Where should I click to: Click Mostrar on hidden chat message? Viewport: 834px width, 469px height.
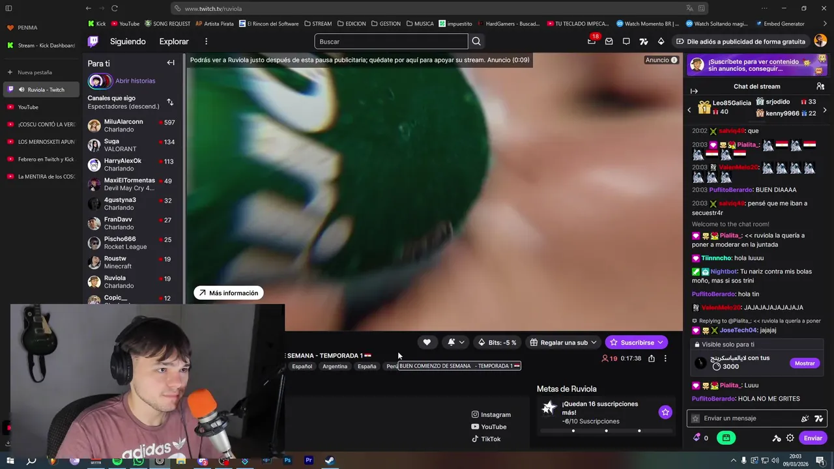pos(805,363)
